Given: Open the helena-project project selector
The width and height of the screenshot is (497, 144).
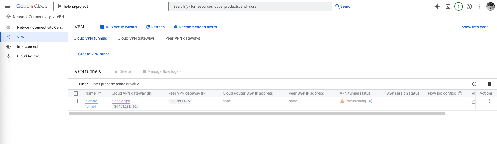Looking at the screenshot, I should coord(73,6).
